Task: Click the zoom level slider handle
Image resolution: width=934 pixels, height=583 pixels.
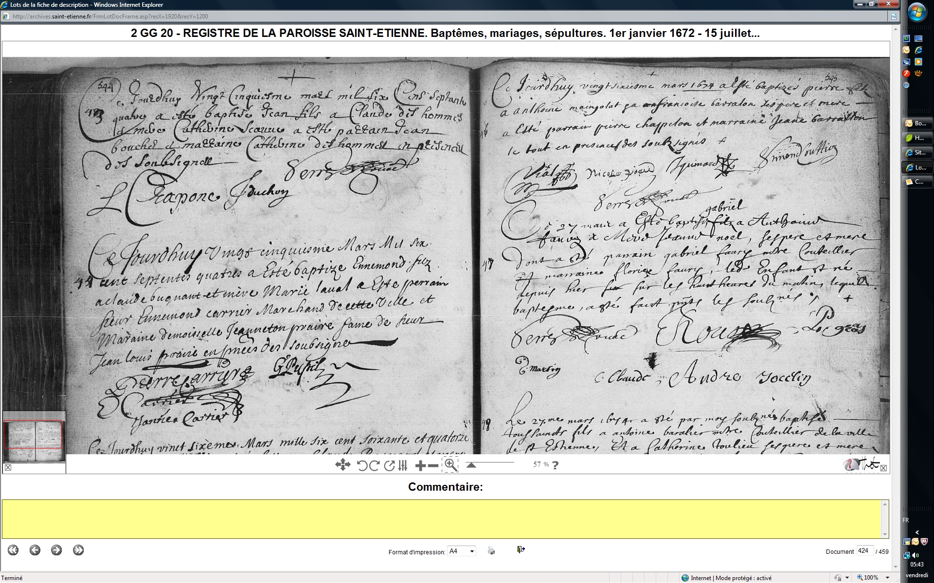Action: click(x=471, y=465)
